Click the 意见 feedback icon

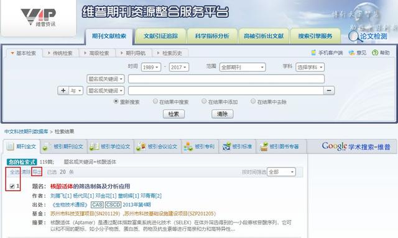click(351, 53)
